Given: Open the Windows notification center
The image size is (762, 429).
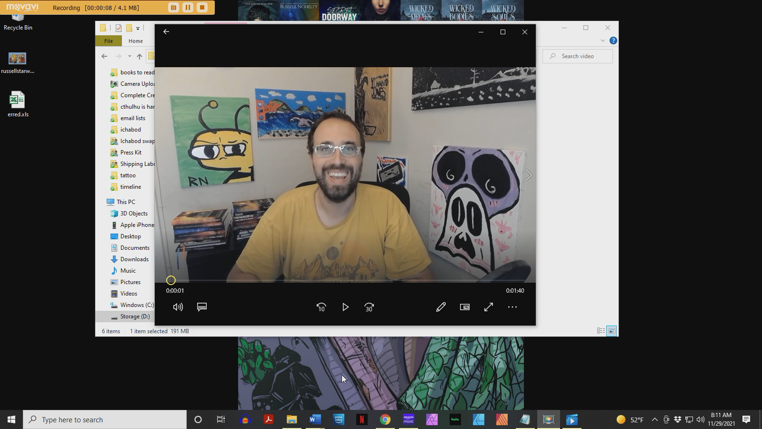Looking at the screenshot, I should (746, 419).
